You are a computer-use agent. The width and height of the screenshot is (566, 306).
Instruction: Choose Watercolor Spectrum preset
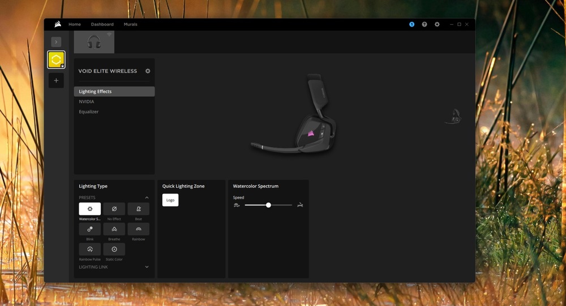point(89,209)
